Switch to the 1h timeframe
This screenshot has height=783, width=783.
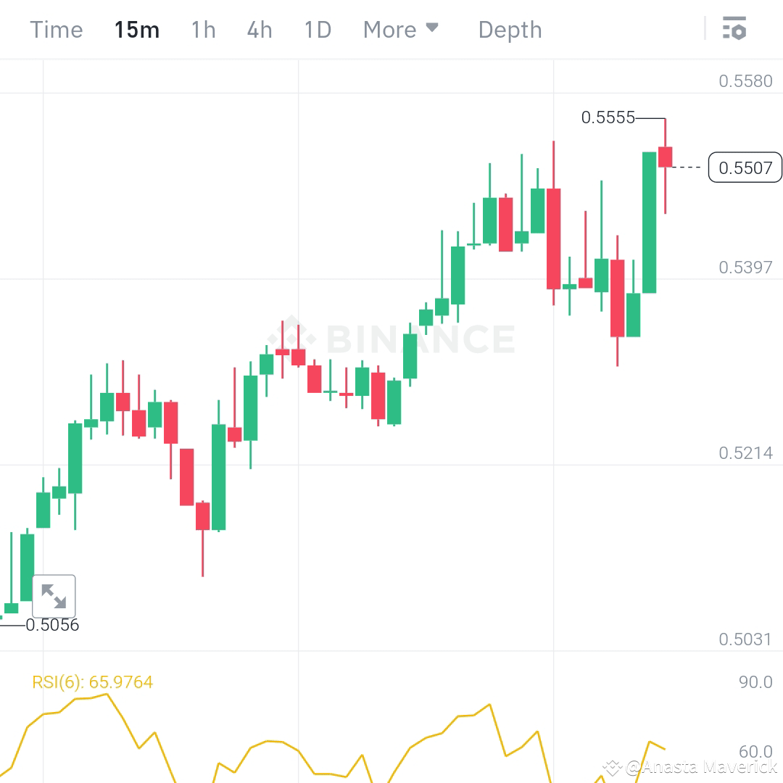(x=202, y=29)
